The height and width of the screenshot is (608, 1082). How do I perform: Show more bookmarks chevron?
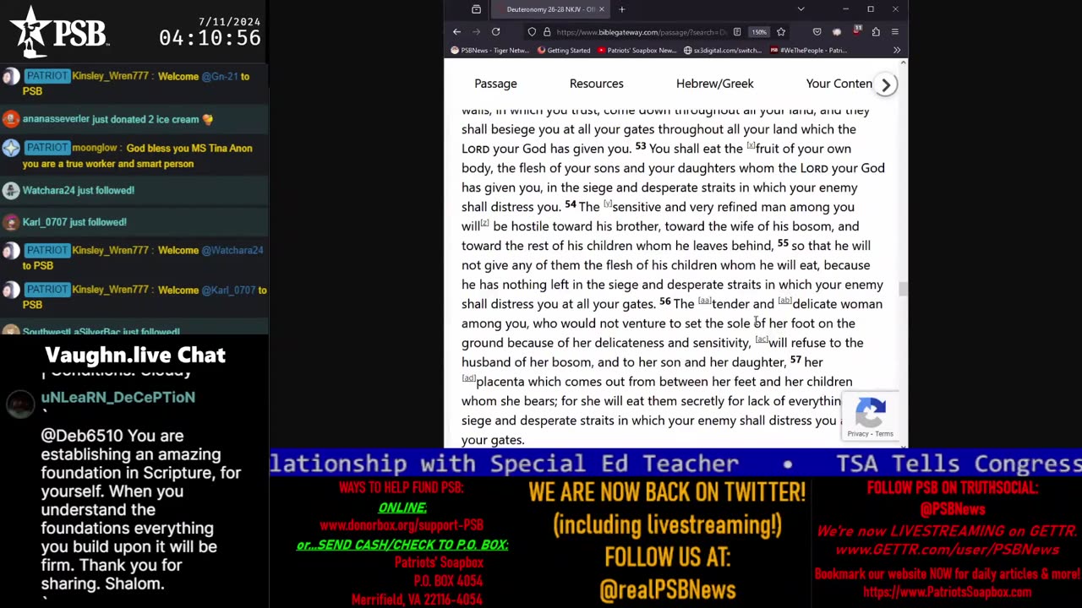pos(896,50)
